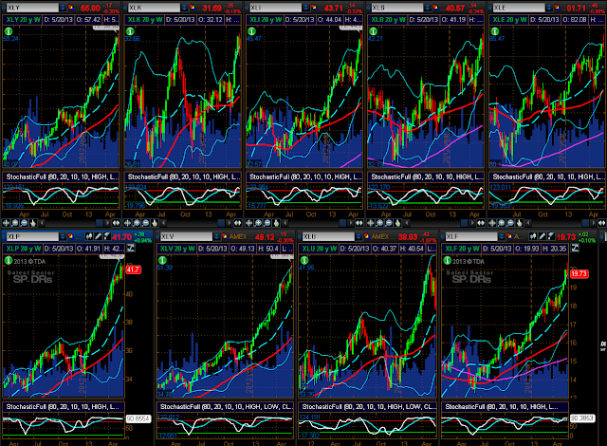
Task: Select the pencil drawing tool in XLP header
Action: pos(99,236)
